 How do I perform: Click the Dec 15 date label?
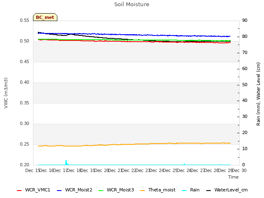click(33, 171)
